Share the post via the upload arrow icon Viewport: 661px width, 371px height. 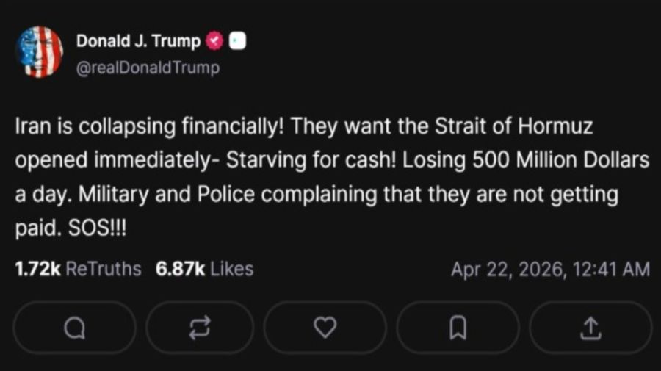click(590, 328)
